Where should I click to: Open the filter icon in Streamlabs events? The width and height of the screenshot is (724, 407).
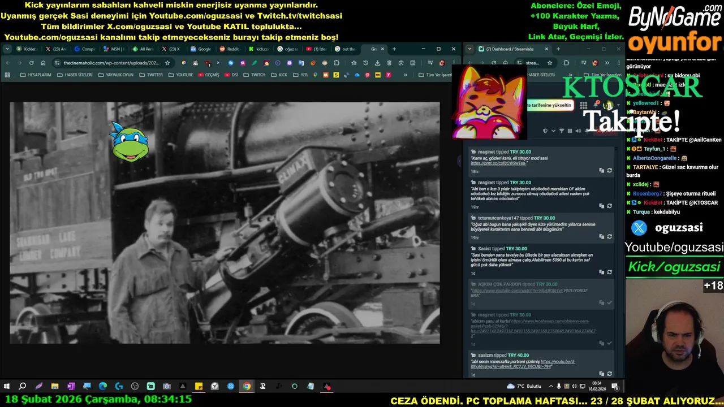[x=562, y=131]
